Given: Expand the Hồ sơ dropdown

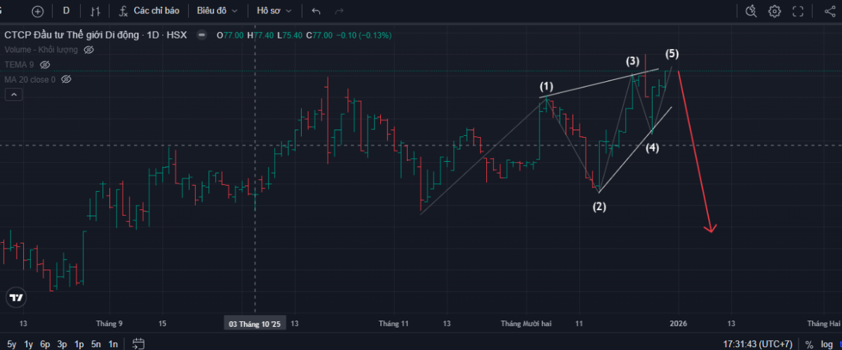Looking at the screenshot, I should pyautogui.click(x=275, y=11).
